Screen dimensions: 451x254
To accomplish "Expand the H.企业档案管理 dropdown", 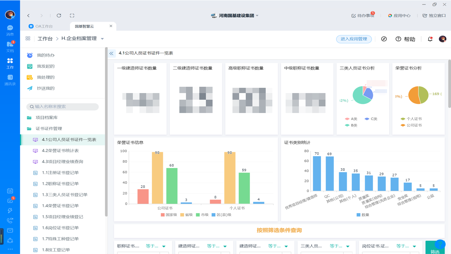I will point(102,39).
